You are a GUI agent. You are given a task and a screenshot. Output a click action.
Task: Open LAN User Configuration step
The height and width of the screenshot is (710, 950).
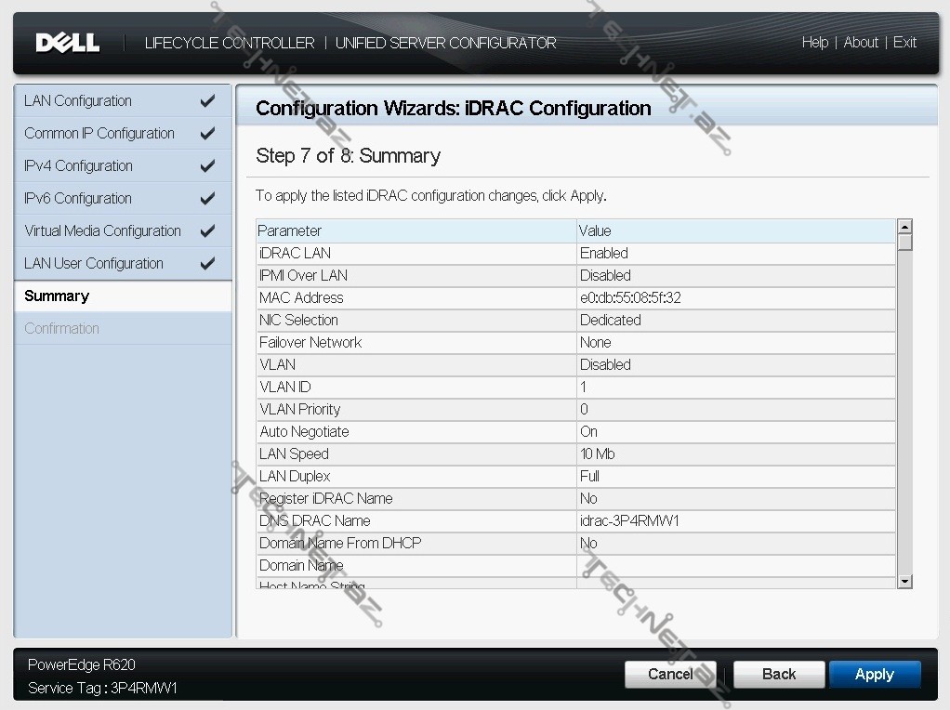(x=94, y=264)
